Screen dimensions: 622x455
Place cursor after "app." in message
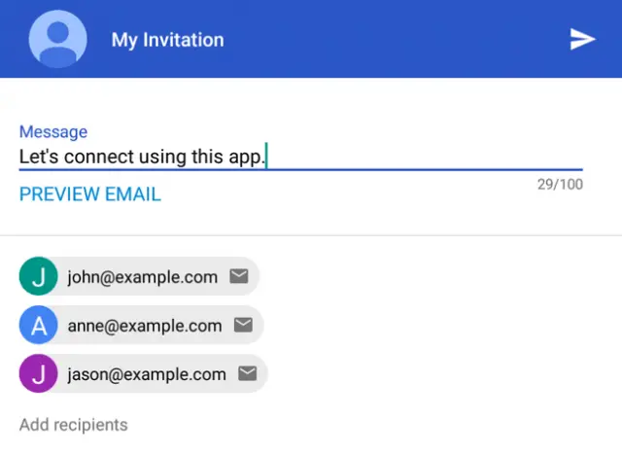tap(265, 157)
